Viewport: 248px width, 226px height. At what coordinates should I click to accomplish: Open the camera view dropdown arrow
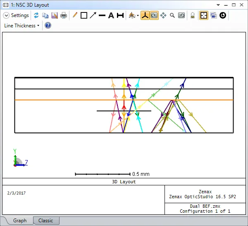tap(138, 16)
